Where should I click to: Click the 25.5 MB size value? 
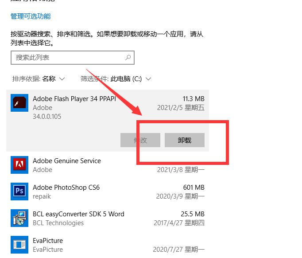tap(193, 214)
